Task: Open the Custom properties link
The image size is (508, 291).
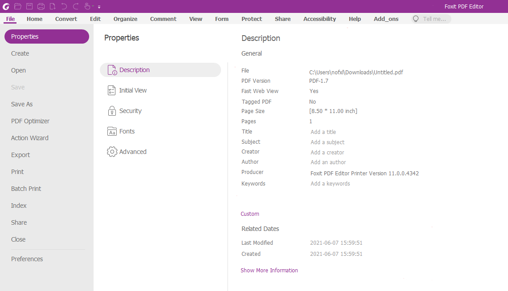Action: [250, 214]
